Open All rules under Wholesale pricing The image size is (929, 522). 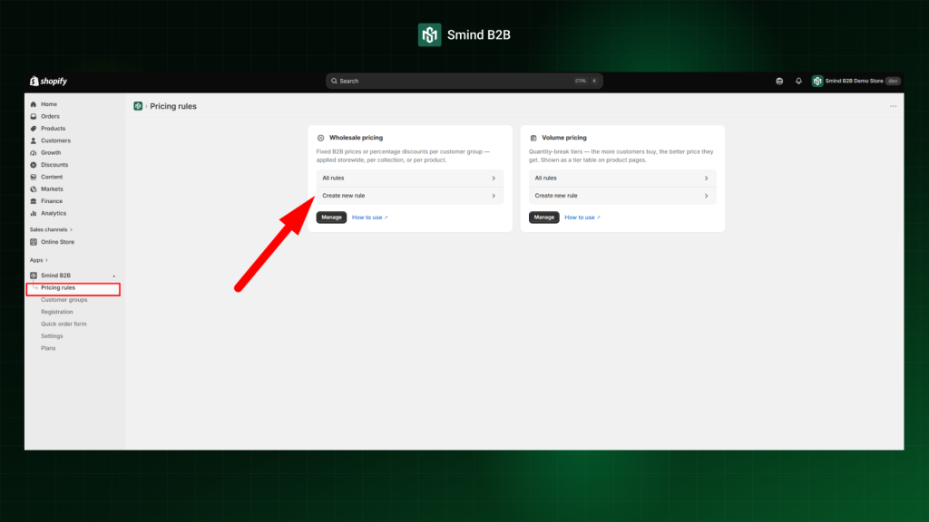409,179
